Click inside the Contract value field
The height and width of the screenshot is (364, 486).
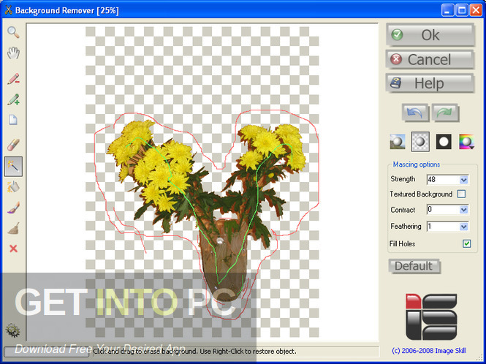click(443, 210)
